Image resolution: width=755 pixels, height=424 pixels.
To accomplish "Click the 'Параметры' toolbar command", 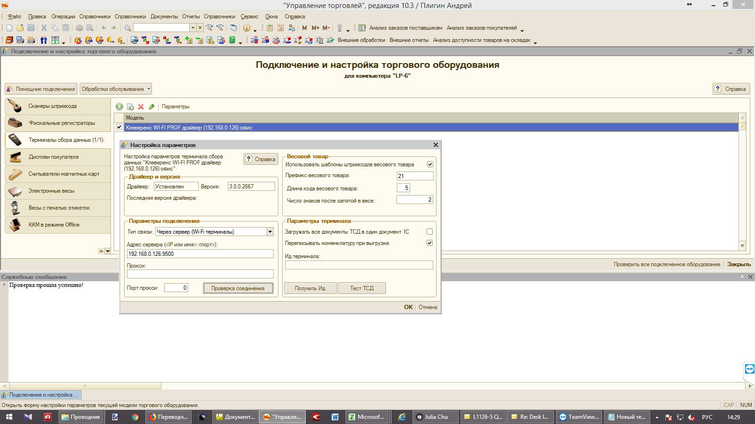I will (176, 106).
